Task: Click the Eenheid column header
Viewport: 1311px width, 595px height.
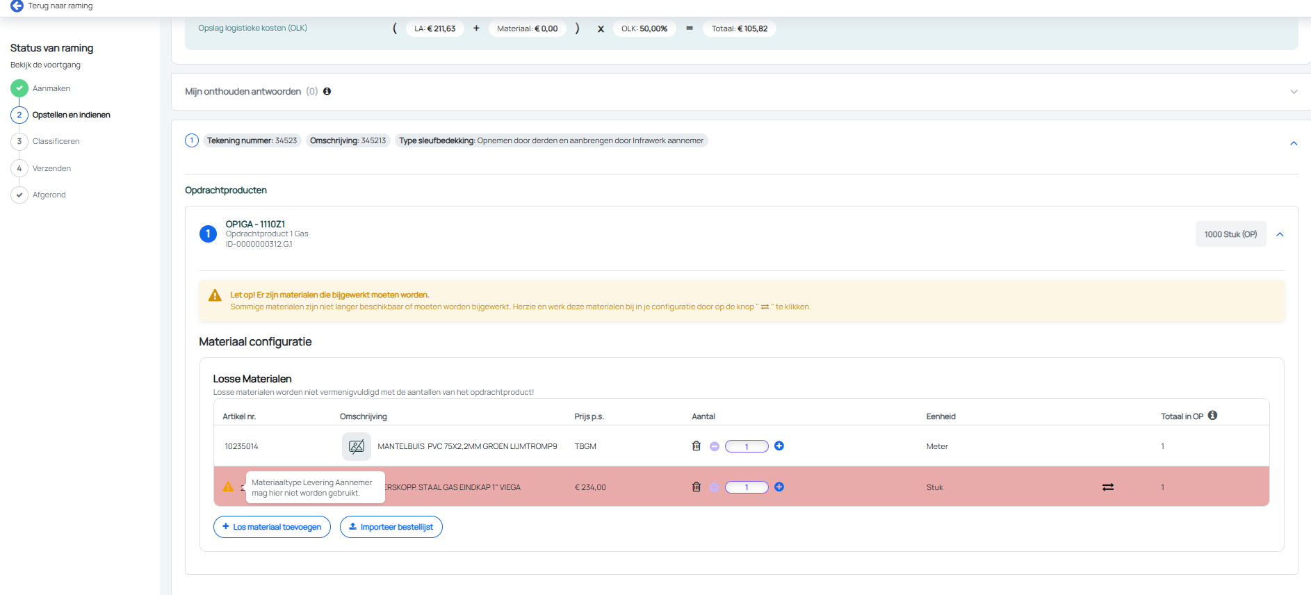Action: coord(940,416)
